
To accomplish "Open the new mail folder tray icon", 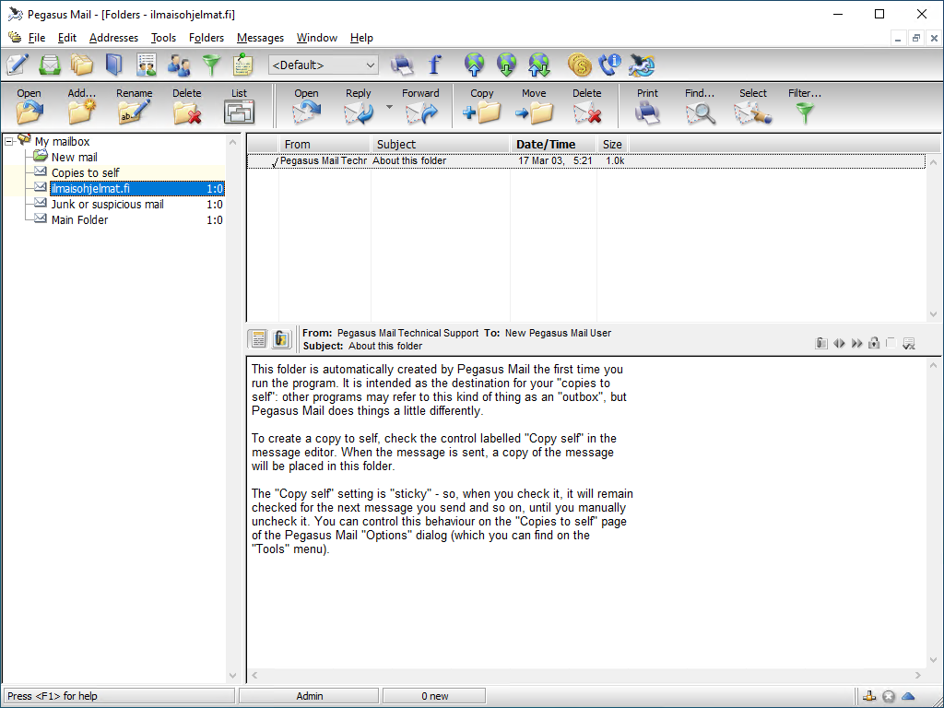I will [50, 65].
